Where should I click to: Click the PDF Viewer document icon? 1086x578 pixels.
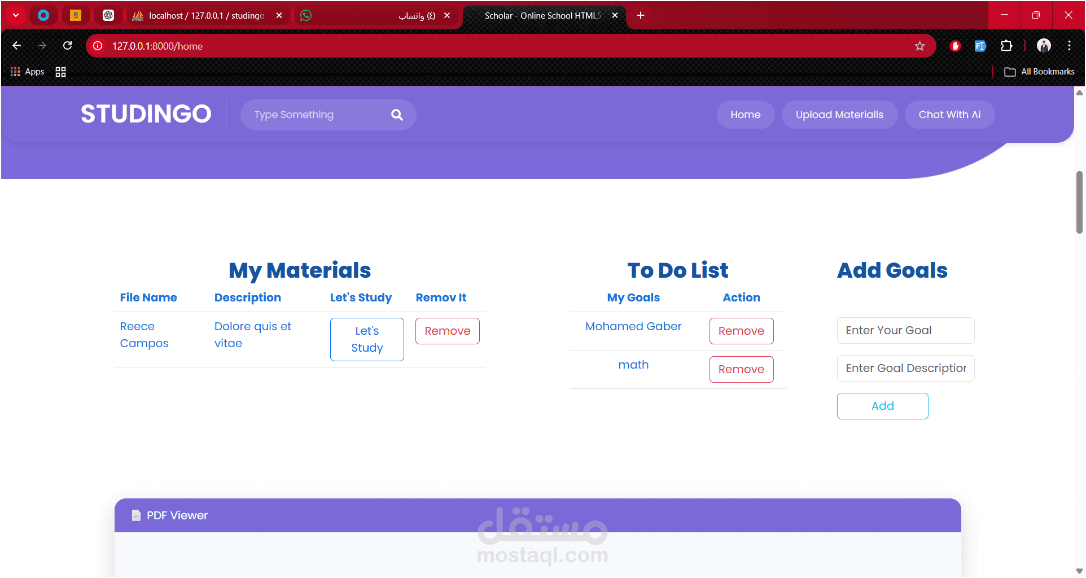click(x=136, y=515)
